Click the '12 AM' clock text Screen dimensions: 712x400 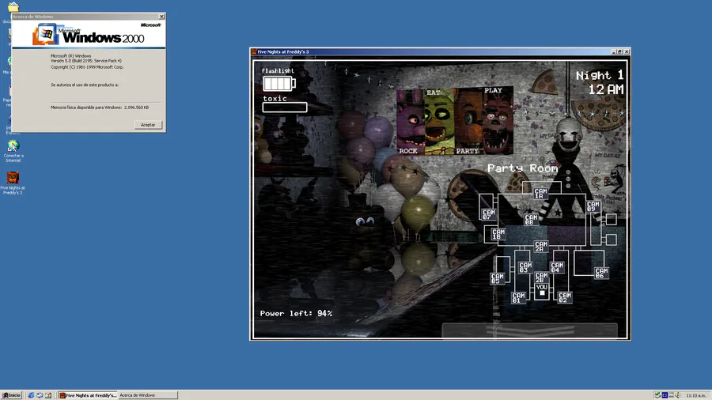point(606,90)
